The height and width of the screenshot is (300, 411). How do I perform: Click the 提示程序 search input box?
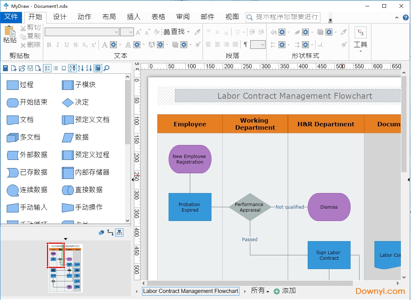(286, 17)
